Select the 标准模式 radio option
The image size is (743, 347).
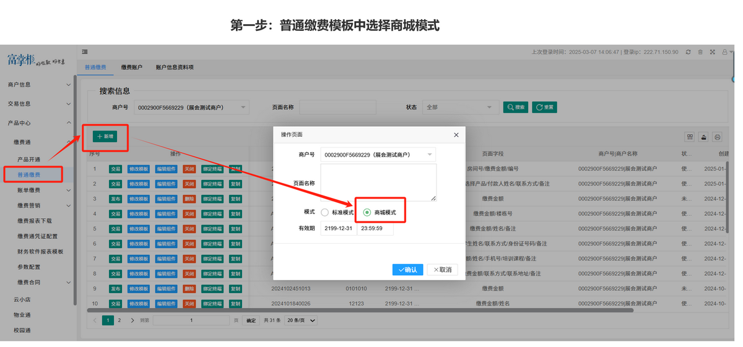337,212
